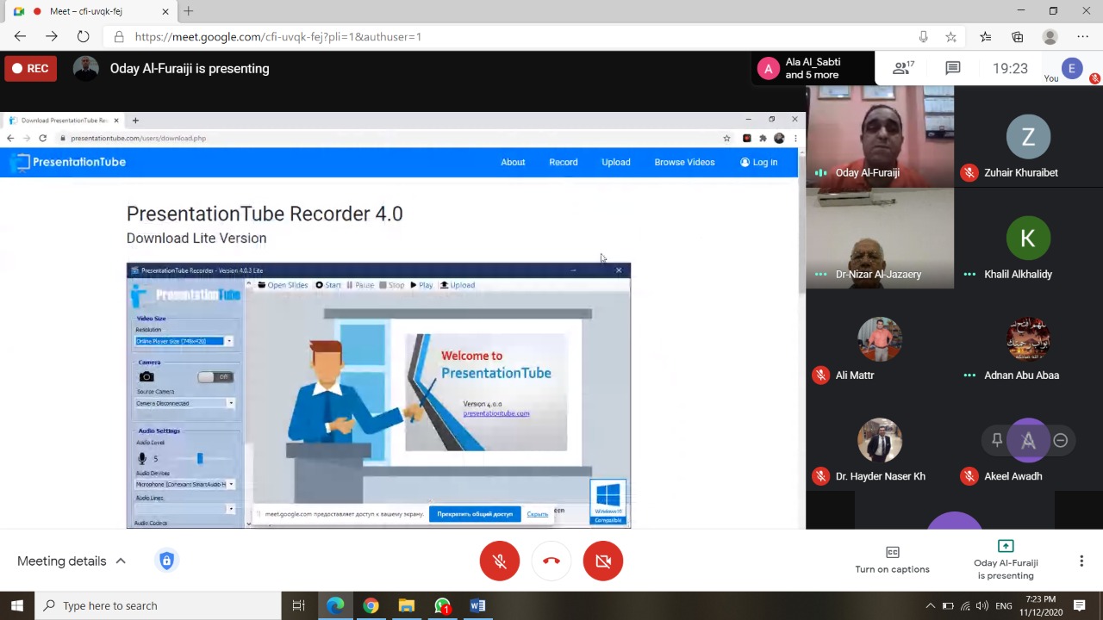The image size is (1103, 620).
Task: Turn on captions
Action: coord(892,560)
